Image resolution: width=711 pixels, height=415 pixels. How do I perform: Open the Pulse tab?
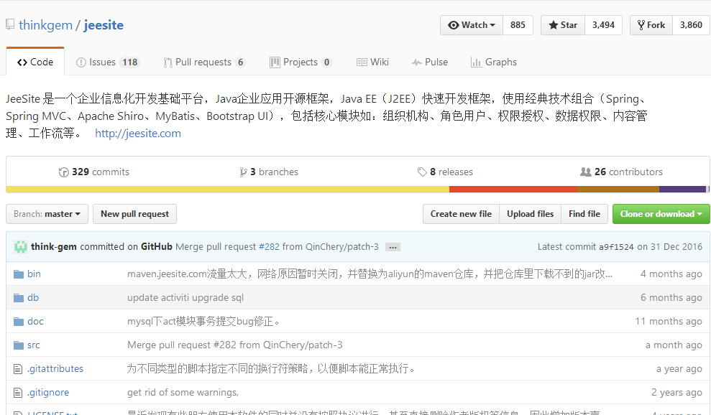pos(430,62)
